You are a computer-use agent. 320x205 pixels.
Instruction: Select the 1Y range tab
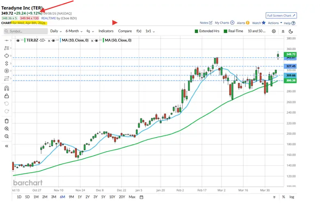[80, 197]
